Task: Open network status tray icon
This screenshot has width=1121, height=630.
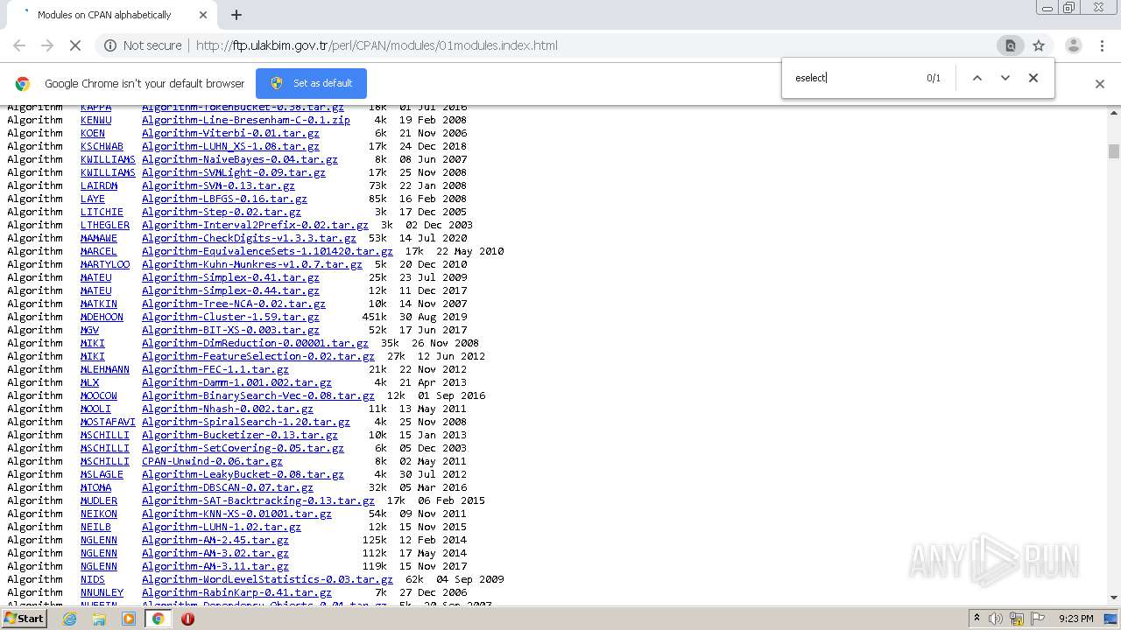Action: 1017,619
